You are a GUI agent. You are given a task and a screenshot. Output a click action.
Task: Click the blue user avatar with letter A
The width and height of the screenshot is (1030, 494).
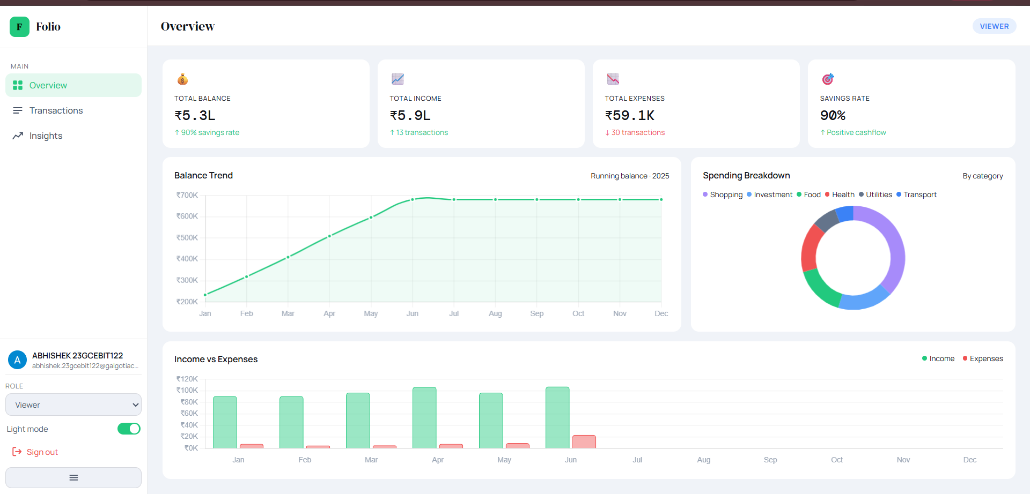17,360
